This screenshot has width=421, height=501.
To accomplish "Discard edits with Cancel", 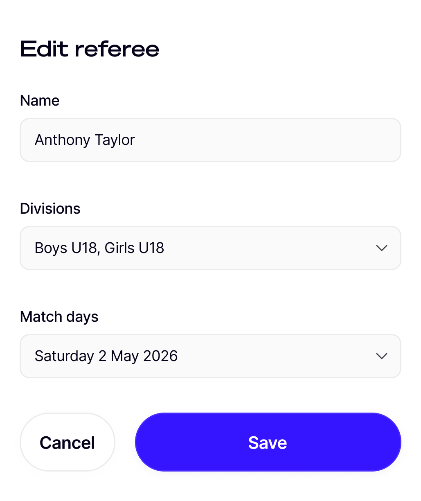I will 68,442.
